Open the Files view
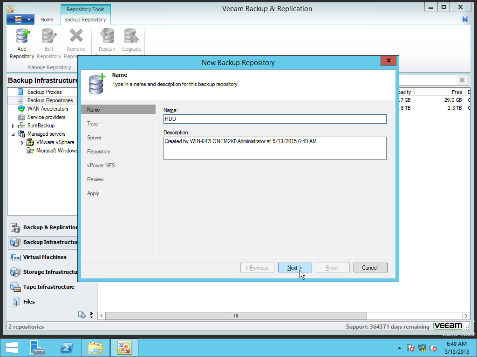The height and width of the screenshot is (357, 477). 23,302
